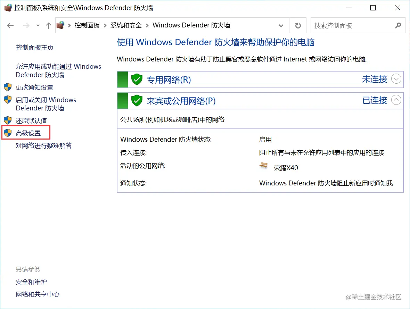This screenshot has width=410, height=309.
Task: Go up one level with up arrow
Action: [x=48, y=26]
